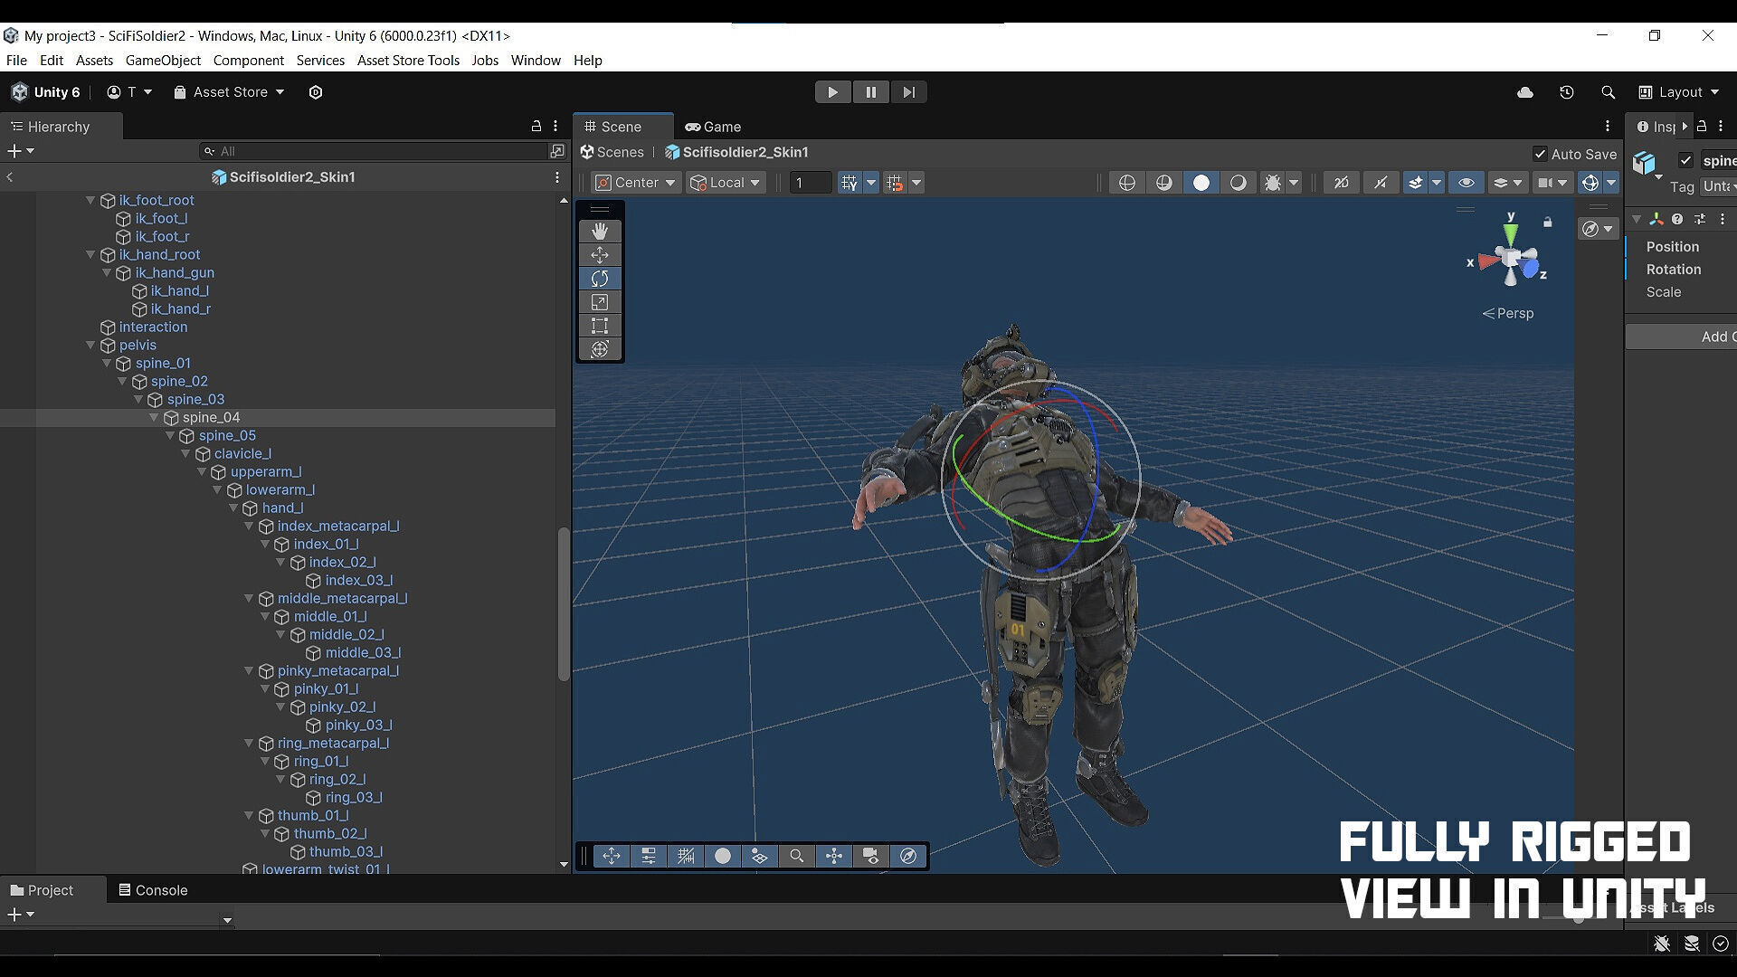Click the Step frame button

908,92
